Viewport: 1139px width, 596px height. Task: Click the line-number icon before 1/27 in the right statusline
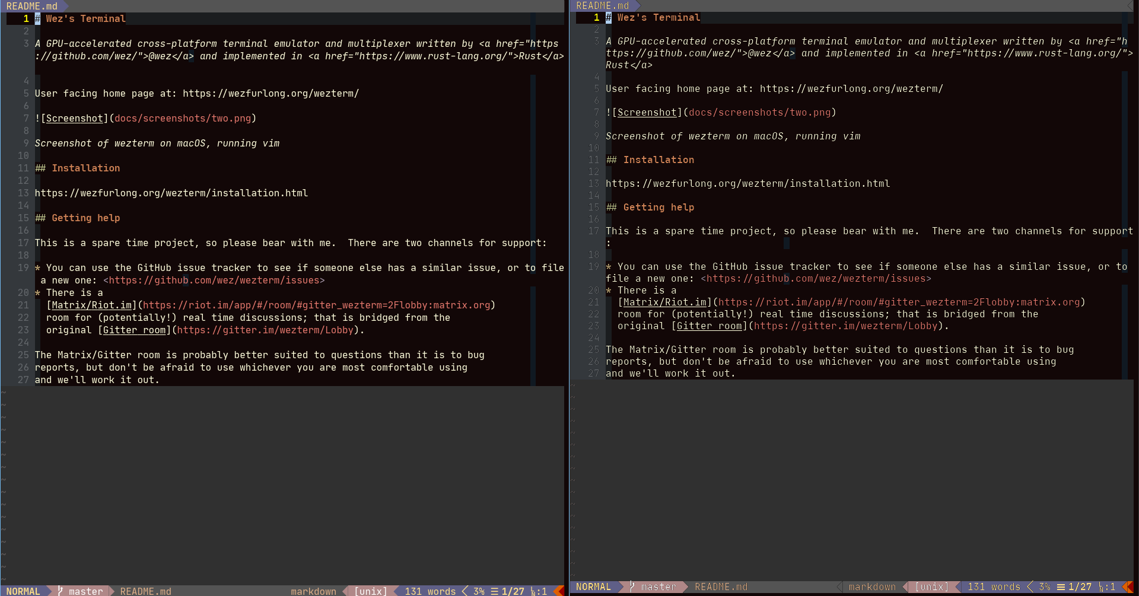pos(1061,587)
